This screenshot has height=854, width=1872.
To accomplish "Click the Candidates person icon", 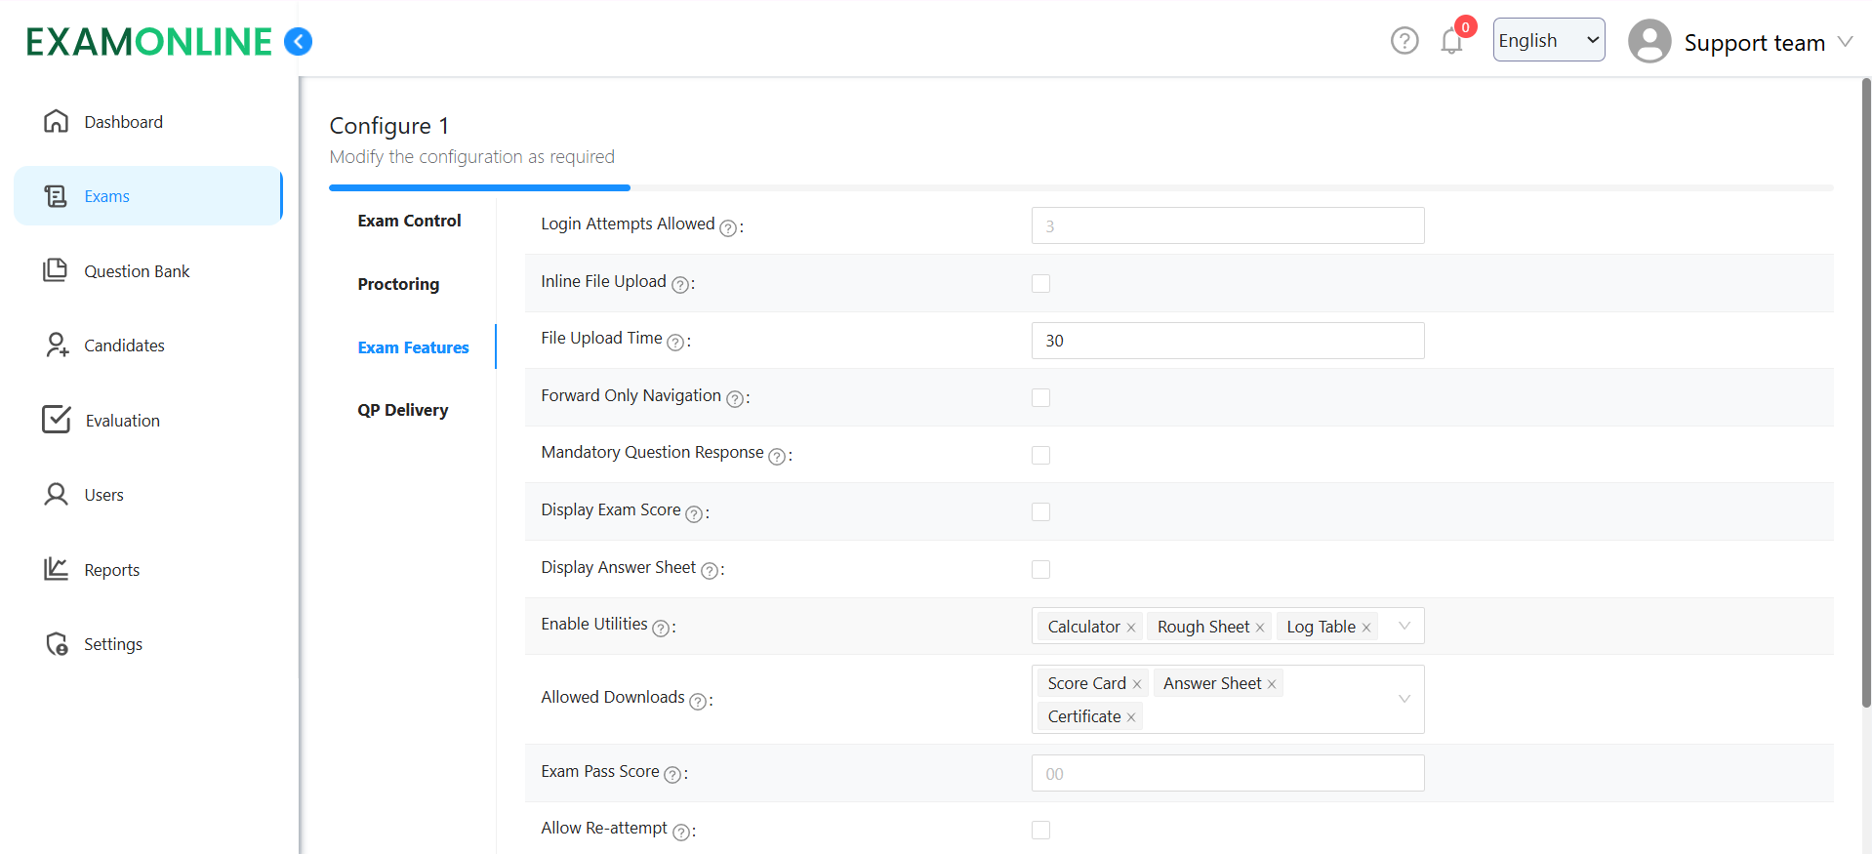I will 56,345.
